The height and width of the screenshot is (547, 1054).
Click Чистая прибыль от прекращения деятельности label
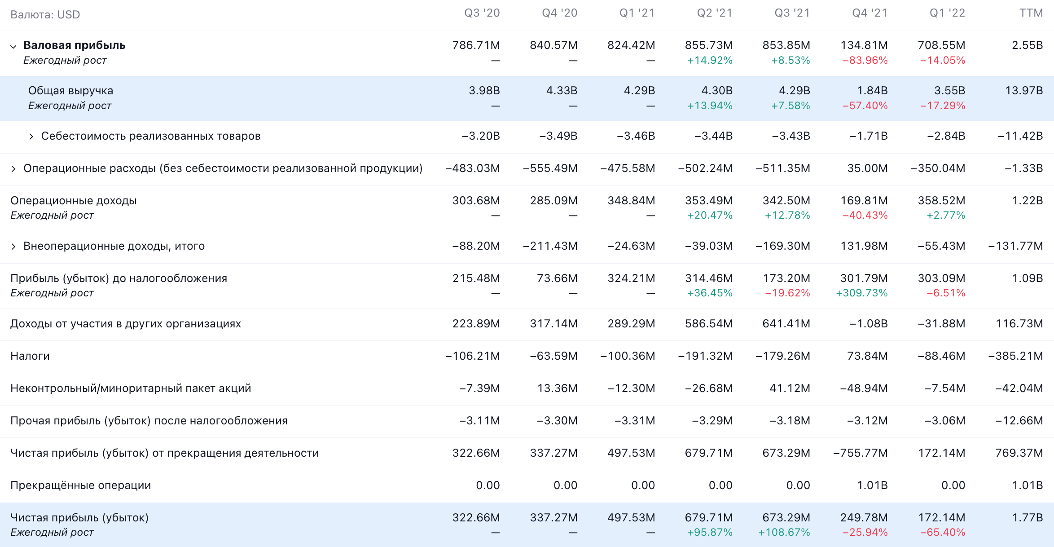click(x=165, y=453)
